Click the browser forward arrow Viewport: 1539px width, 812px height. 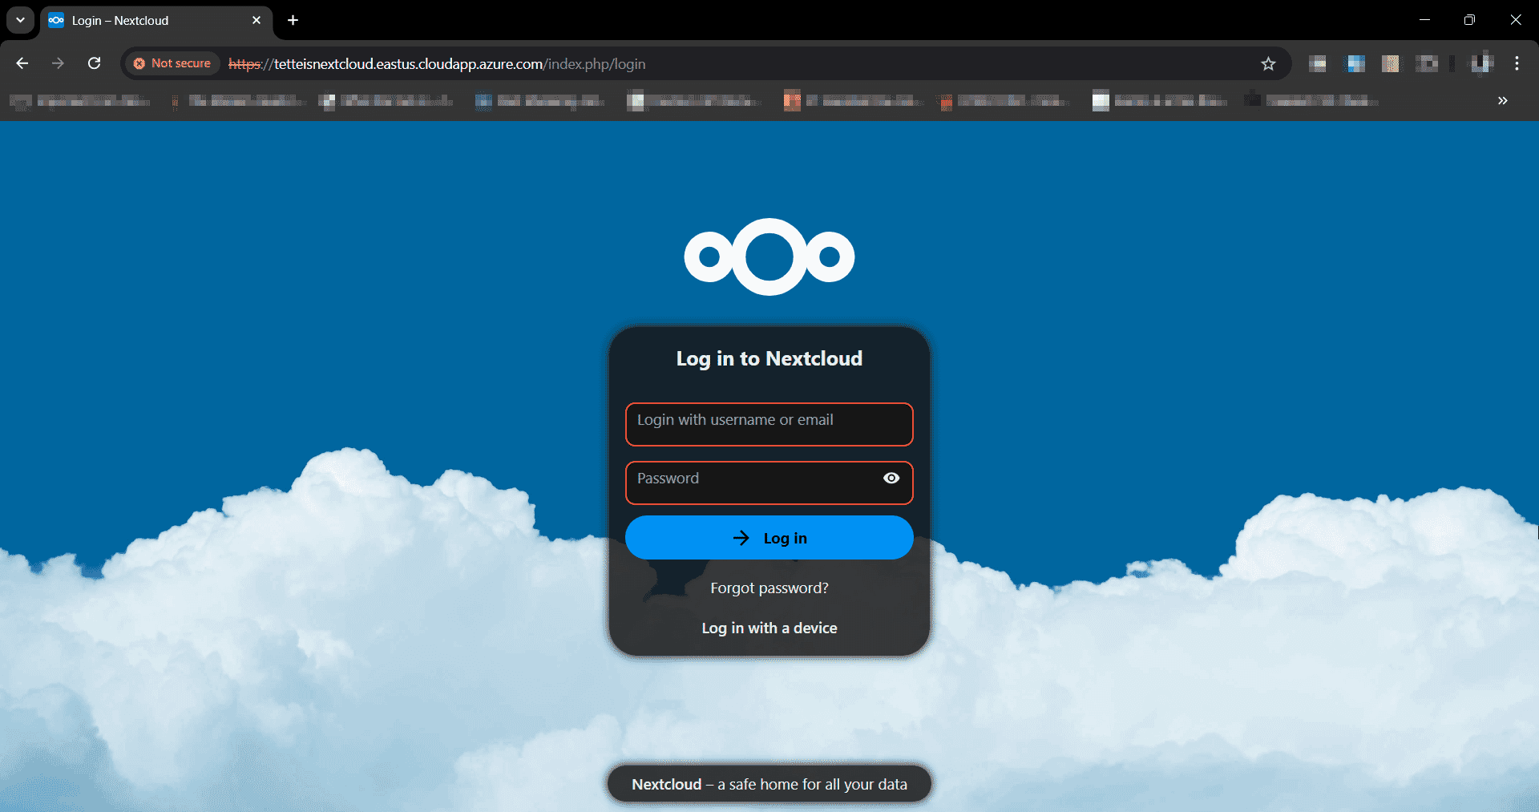(58, 63)
